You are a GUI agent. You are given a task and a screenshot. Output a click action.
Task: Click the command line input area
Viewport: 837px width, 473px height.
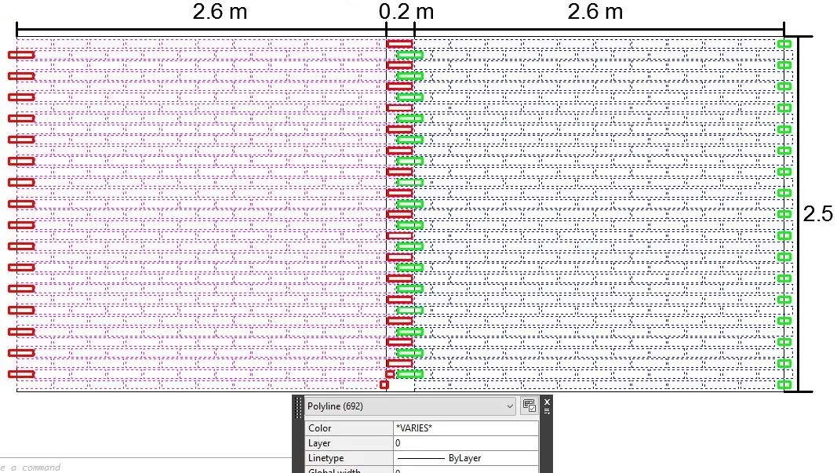tap(144, 467)
